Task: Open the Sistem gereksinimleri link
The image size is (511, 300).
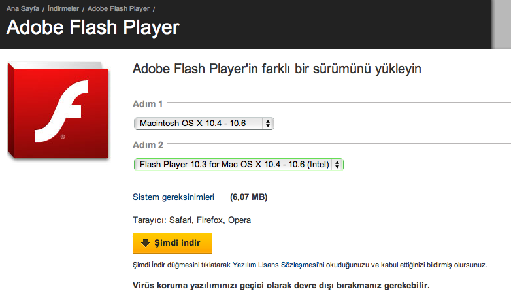Action: click(x=173, y=197)
